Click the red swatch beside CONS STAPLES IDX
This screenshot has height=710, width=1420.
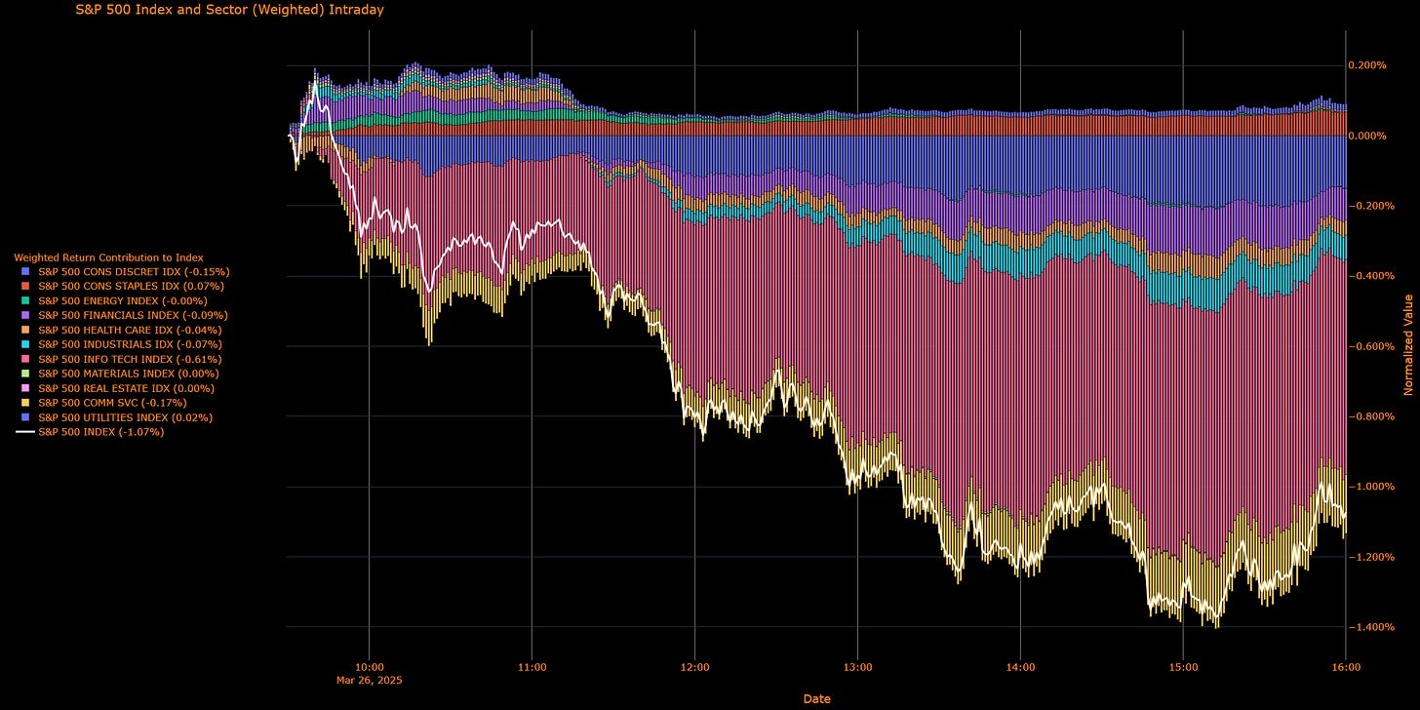pos(25,286)
